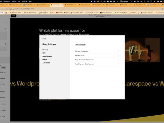
Task: Click the light bulb image thumbnail
Action: tap(142, 50)
